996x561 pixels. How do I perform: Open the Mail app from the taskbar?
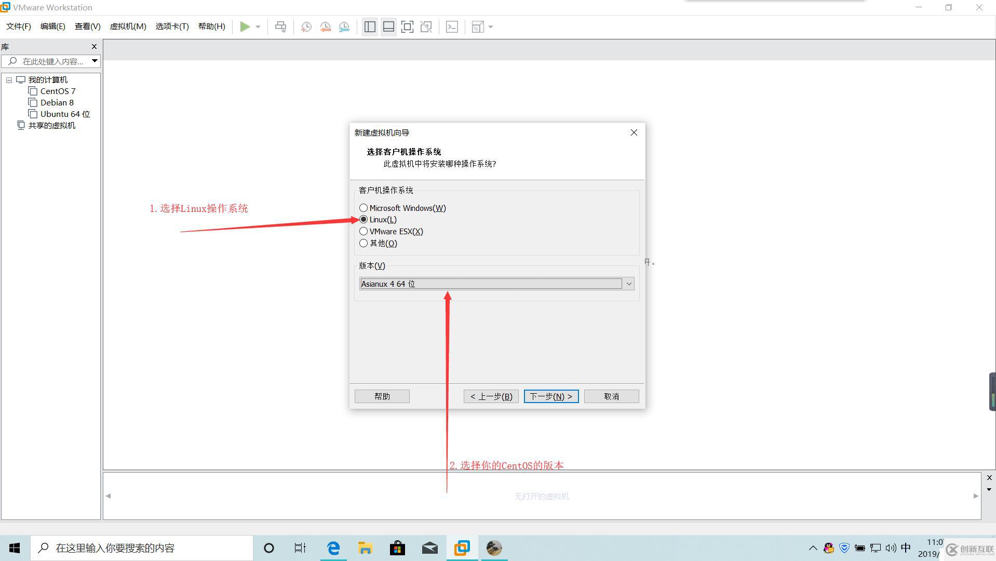(429, 548)
